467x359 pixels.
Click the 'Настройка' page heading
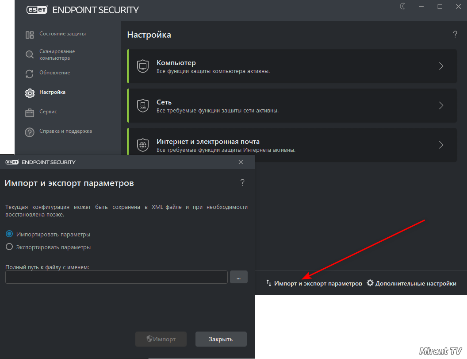pyautogui.click(x=149, y=35)
